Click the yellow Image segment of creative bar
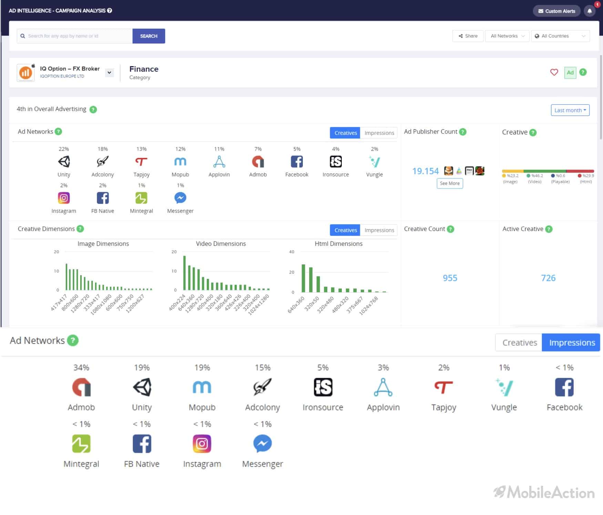This screenshot has height=515, width=603. [x=513, y=171]
